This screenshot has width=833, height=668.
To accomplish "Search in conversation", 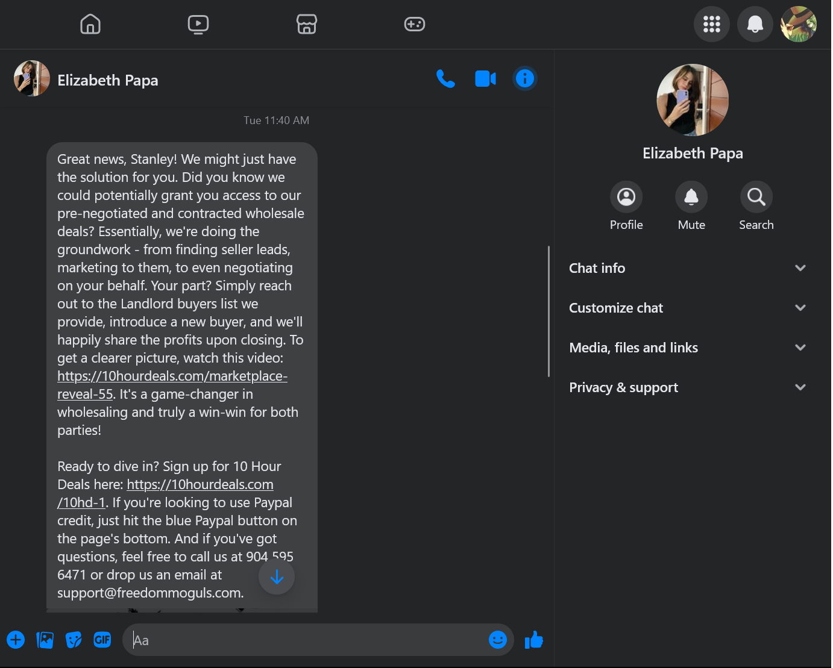I will tap(756, 206).
